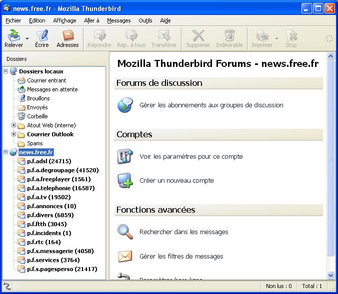
Task: Open the Outils menu
Action: click(145, 20)
